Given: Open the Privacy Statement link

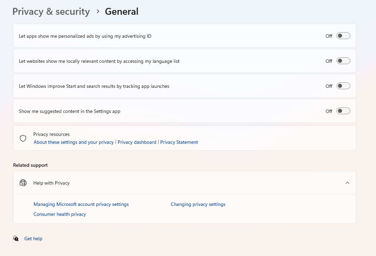Looking at the screenshot, I should click(x=179, y=142).
